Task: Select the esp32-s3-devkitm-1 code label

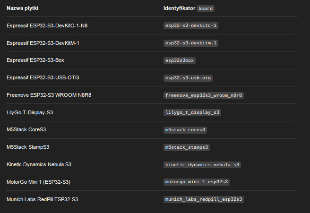Action: (x=191, y=43)
